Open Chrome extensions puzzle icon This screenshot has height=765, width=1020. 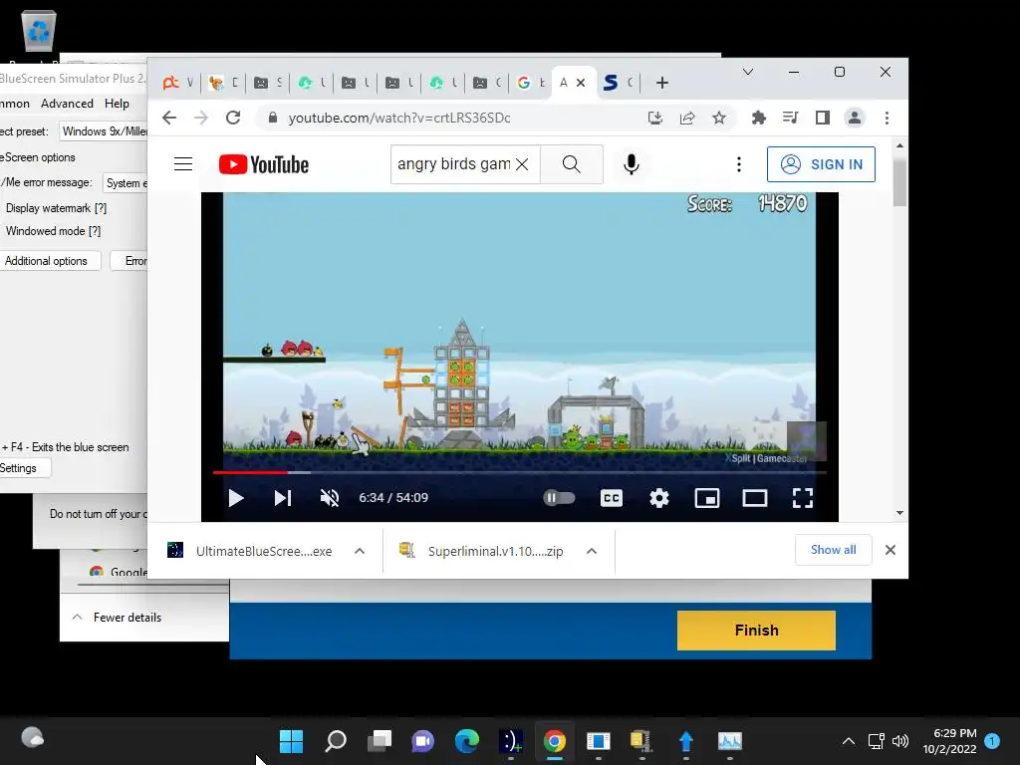click(758, 118)
